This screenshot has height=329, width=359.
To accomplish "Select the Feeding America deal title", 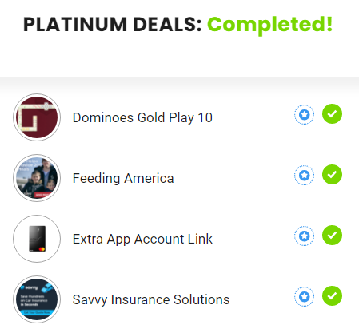I will 123,178.
